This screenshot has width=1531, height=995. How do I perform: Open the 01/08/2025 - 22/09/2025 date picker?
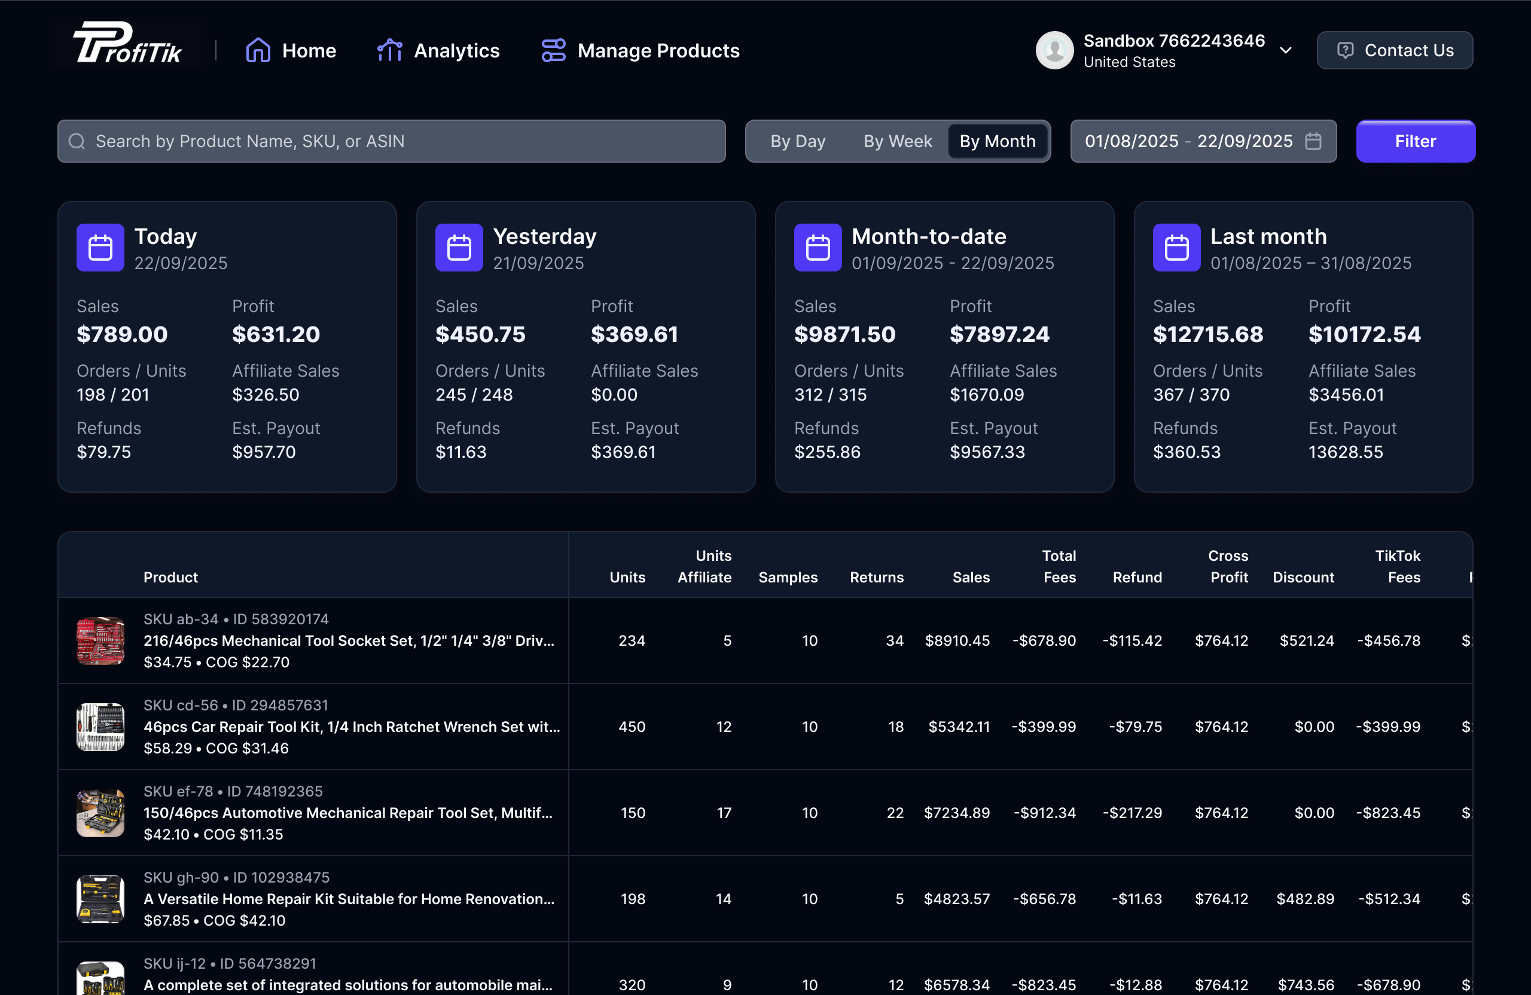(x=1188, y=141)
